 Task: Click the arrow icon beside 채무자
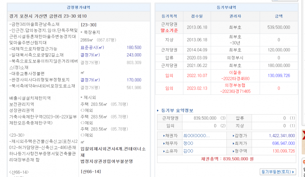coord(164,143)
